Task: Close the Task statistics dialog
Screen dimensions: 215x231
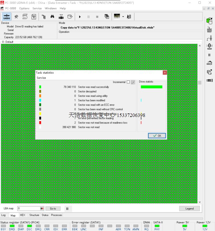Action: pyautogui.click(x=164, y=73)
